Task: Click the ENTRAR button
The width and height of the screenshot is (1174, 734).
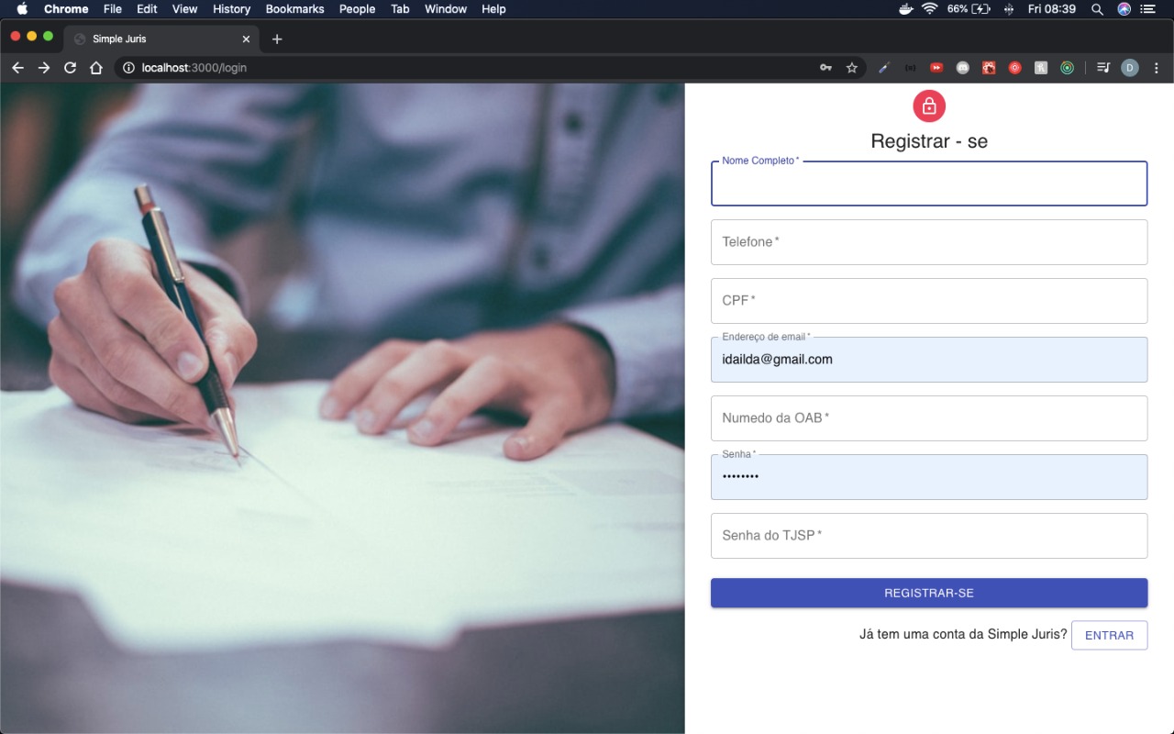Action: click(1109, 635)
